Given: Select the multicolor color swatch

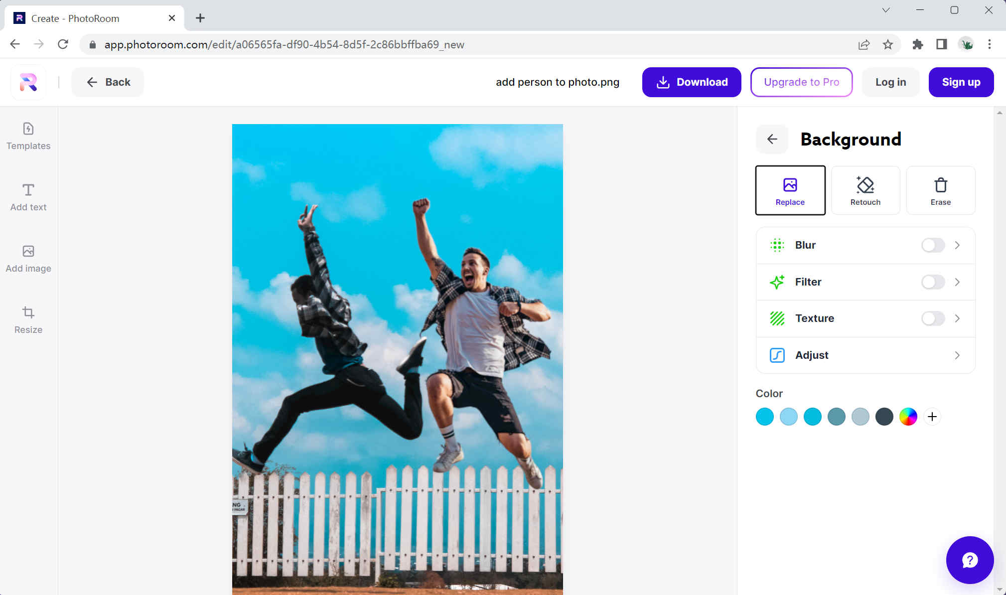Looking at the screenshot, I should (x=908, y=417).
